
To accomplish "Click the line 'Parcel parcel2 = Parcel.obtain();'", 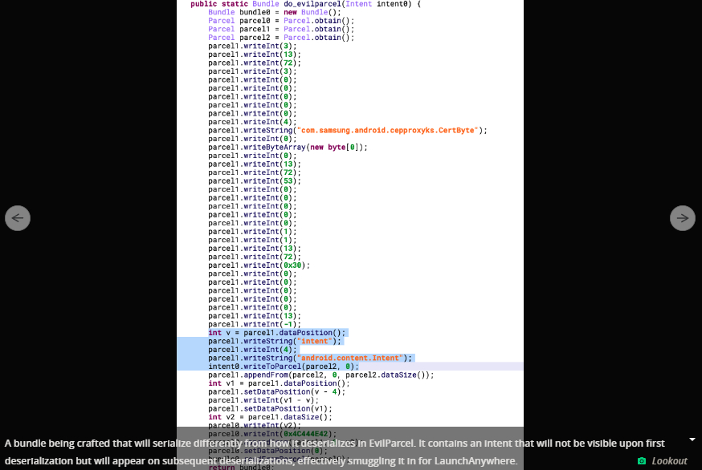I will click(281, 38).
